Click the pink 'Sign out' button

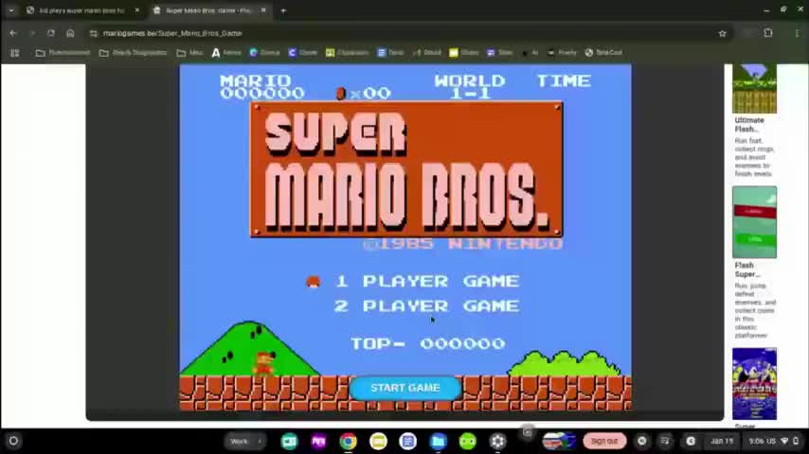point(604,441)
